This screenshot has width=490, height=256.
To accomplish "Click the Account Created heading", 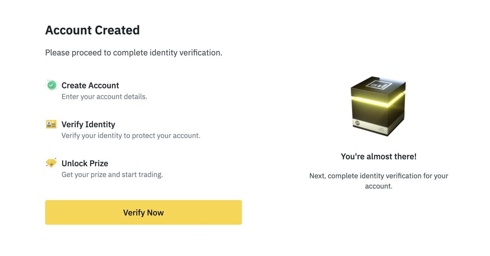I will click(92, 30).
